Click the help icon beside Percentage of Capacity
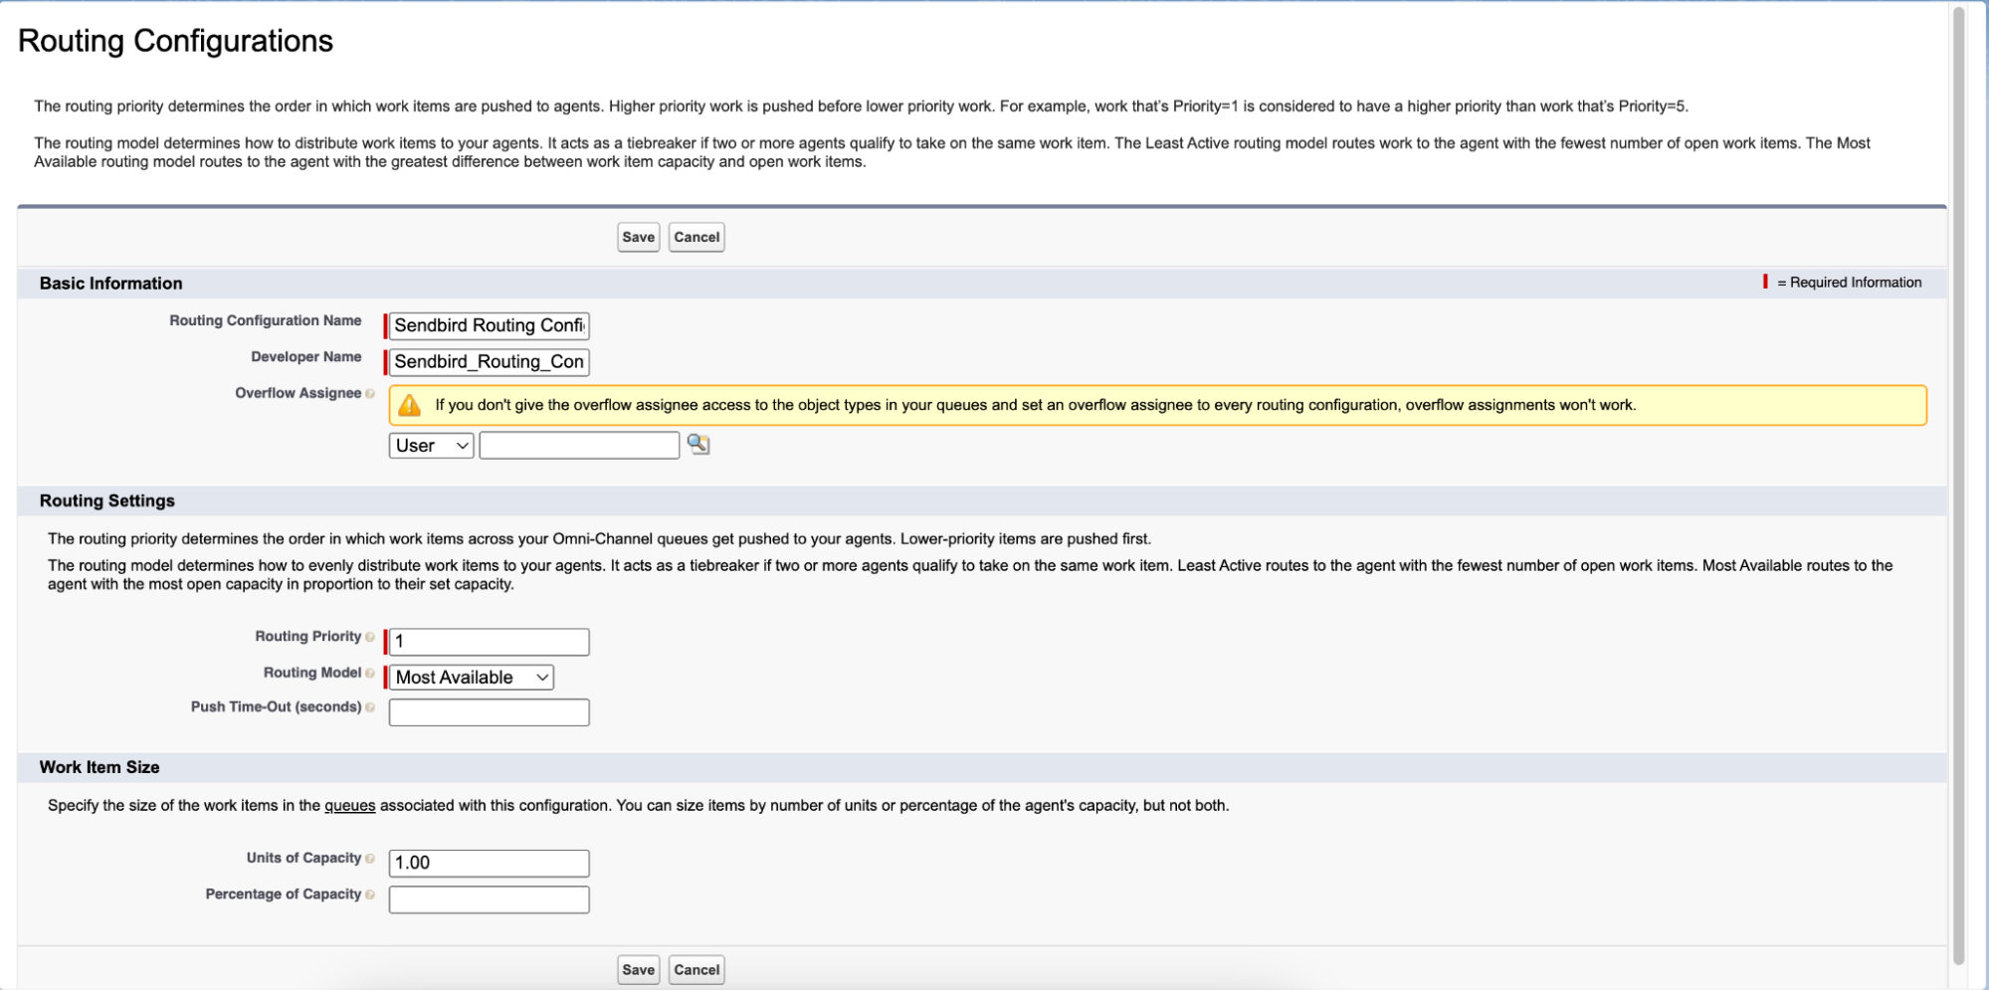 coord(369,894)
